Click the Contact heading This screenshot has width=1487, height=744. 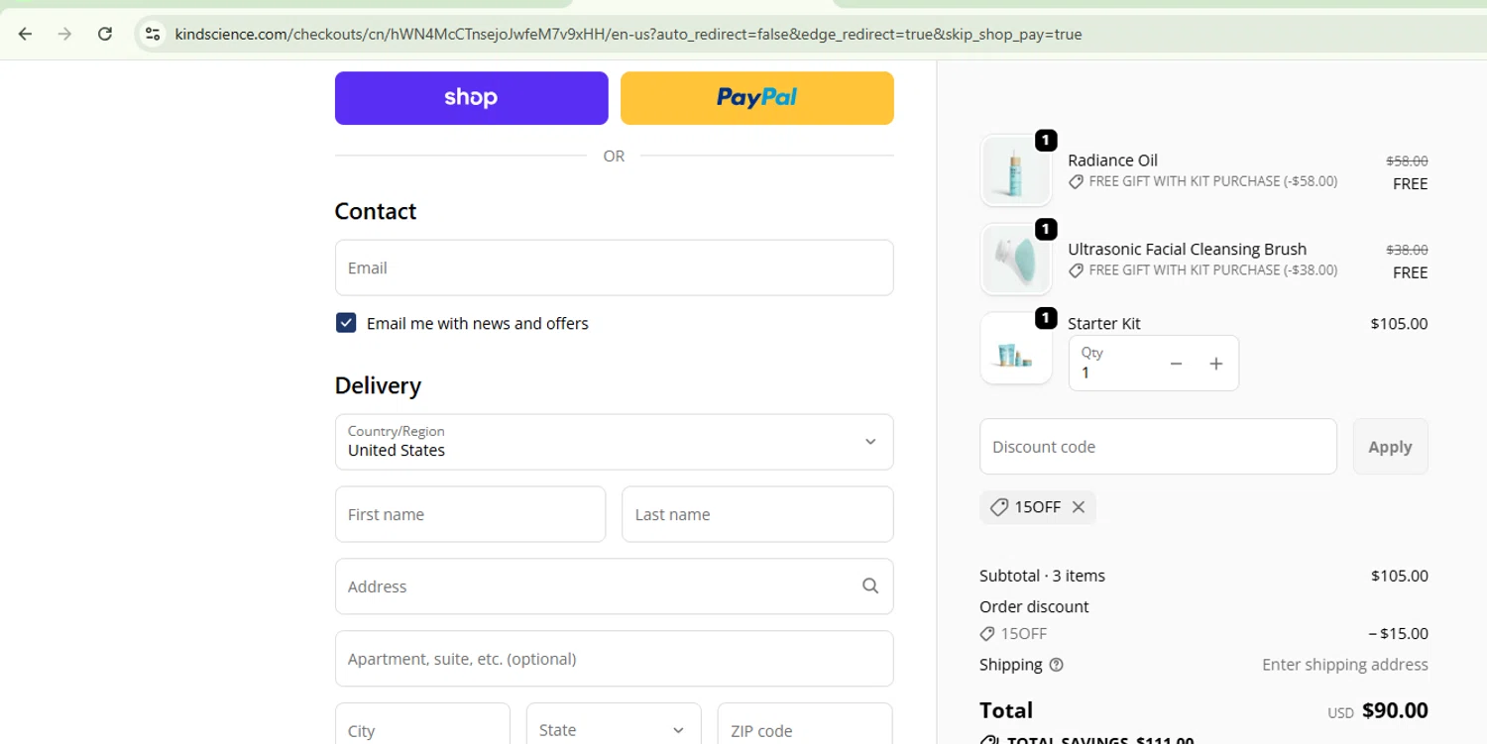click(376, 211)
